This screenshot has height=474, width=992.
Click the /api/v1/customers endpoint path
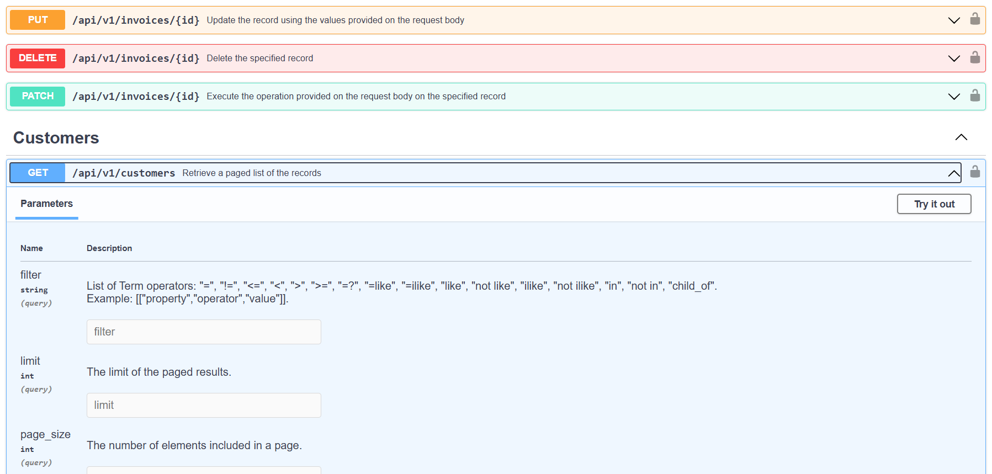124,173
